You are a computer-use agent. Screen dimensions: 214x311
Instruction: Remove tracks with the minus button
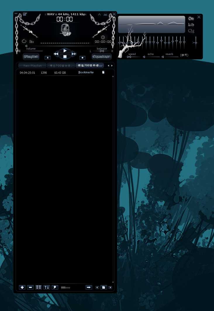(x=30, y=287)
